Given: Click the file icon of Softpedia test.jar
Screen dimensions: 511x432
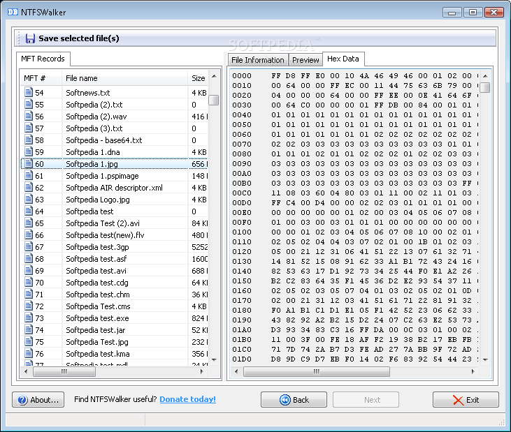Looking at the screenshot, I should pyautogui.click(x=29, y=329).
